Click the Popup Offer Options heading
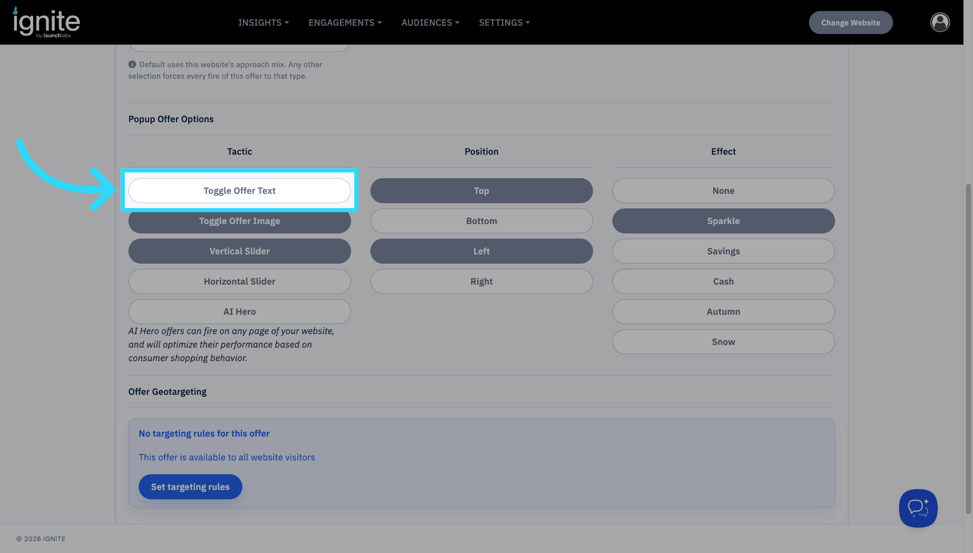Viewport: 973px width, 553px height. click(171, 119)
